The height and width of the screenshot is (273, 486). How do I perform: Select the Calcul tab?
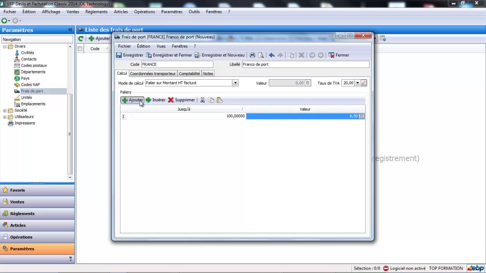[122, 73]
